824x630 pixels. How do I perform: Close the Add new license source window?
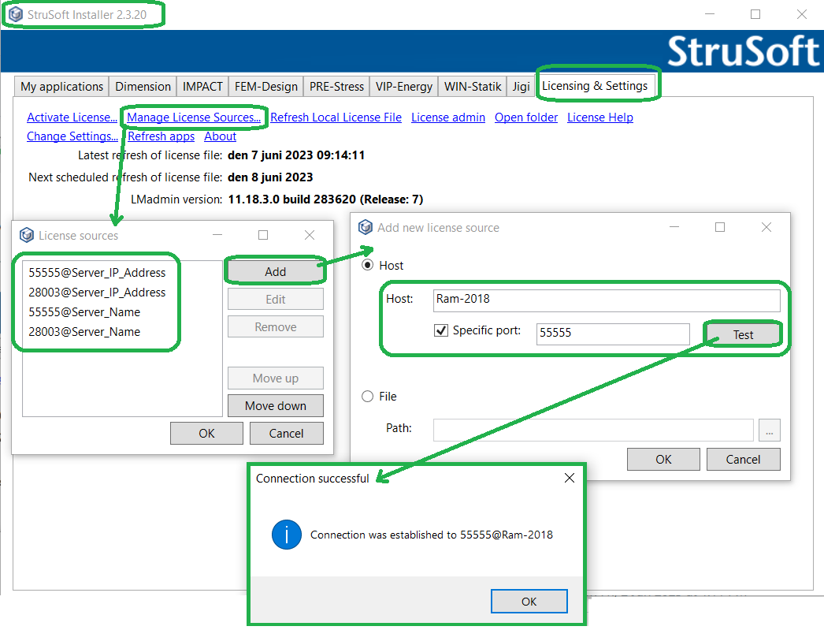(x=766, y=227)
